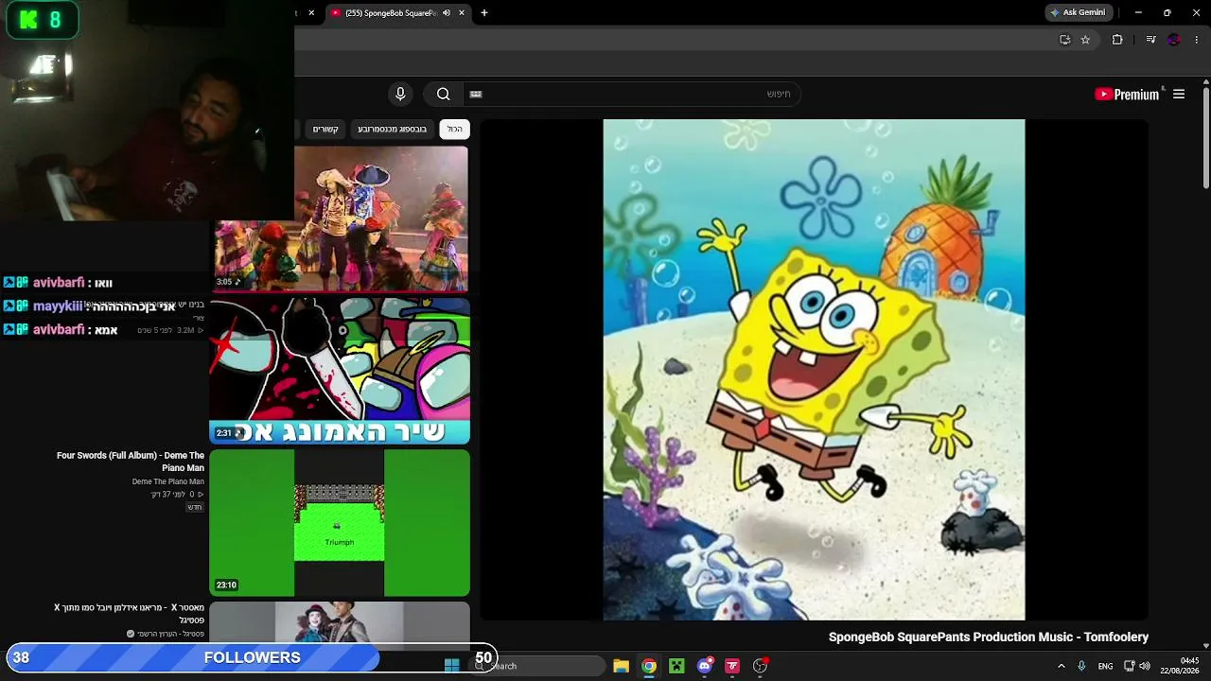The height and width of the screenshot is (681, 1211).
Task: Click the 'SpongeBob SquarePants Production Music - Tomfoolery' title
Action: 989,637
